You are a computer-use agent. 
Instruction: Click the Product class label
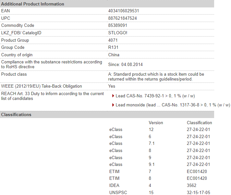coord(14,74)
